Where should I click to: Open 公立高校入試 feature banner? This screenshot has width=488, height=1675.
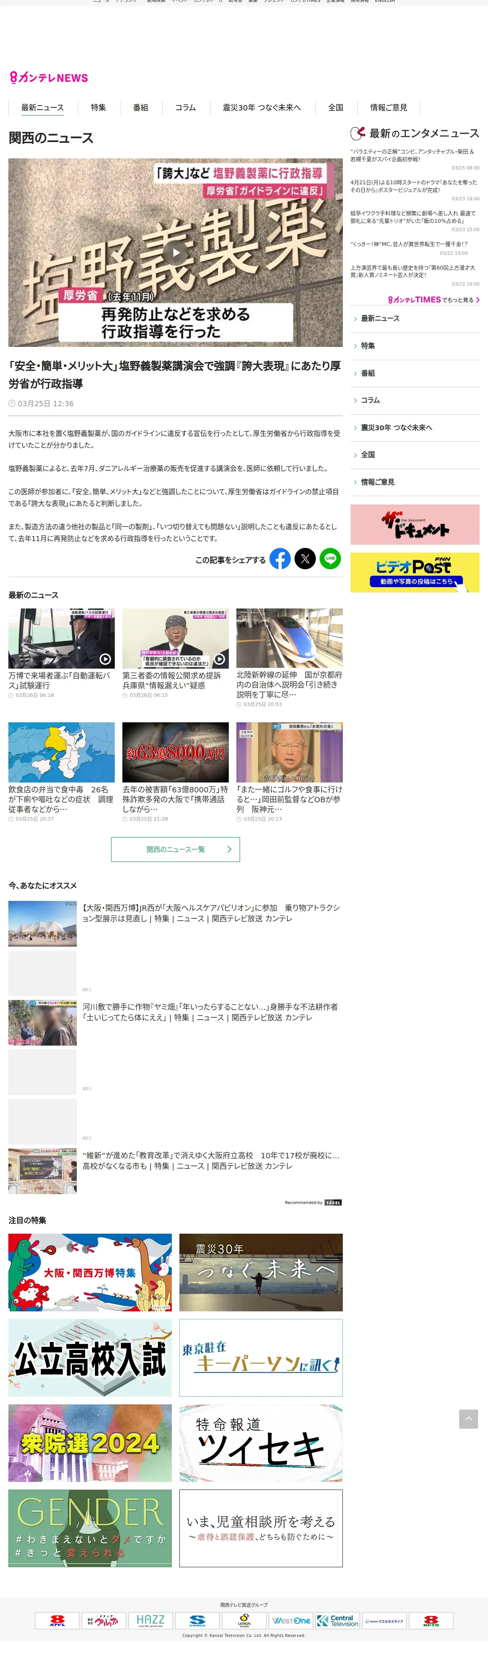pyautogui.click(x=90, y=1358)
